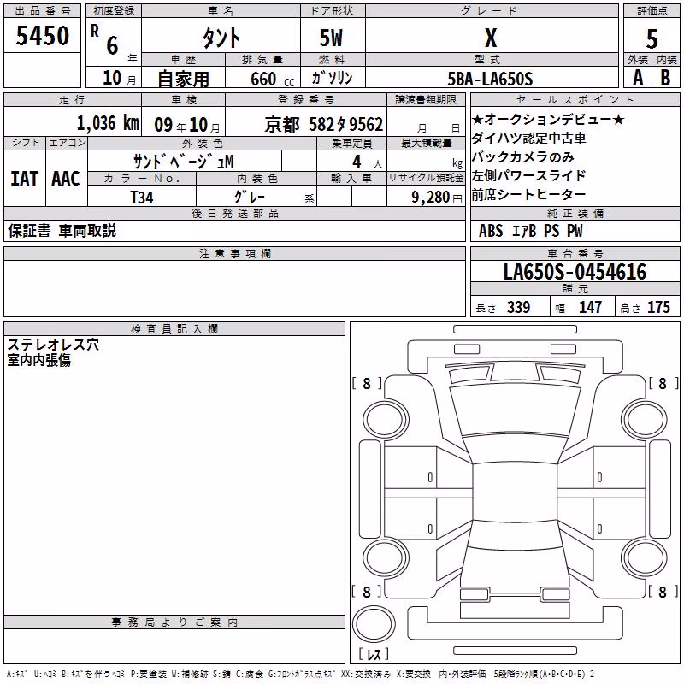This screenshot has height=684, width=684.
Task: Click the 事務局よりご案内 header
Action: click(174, 622)
